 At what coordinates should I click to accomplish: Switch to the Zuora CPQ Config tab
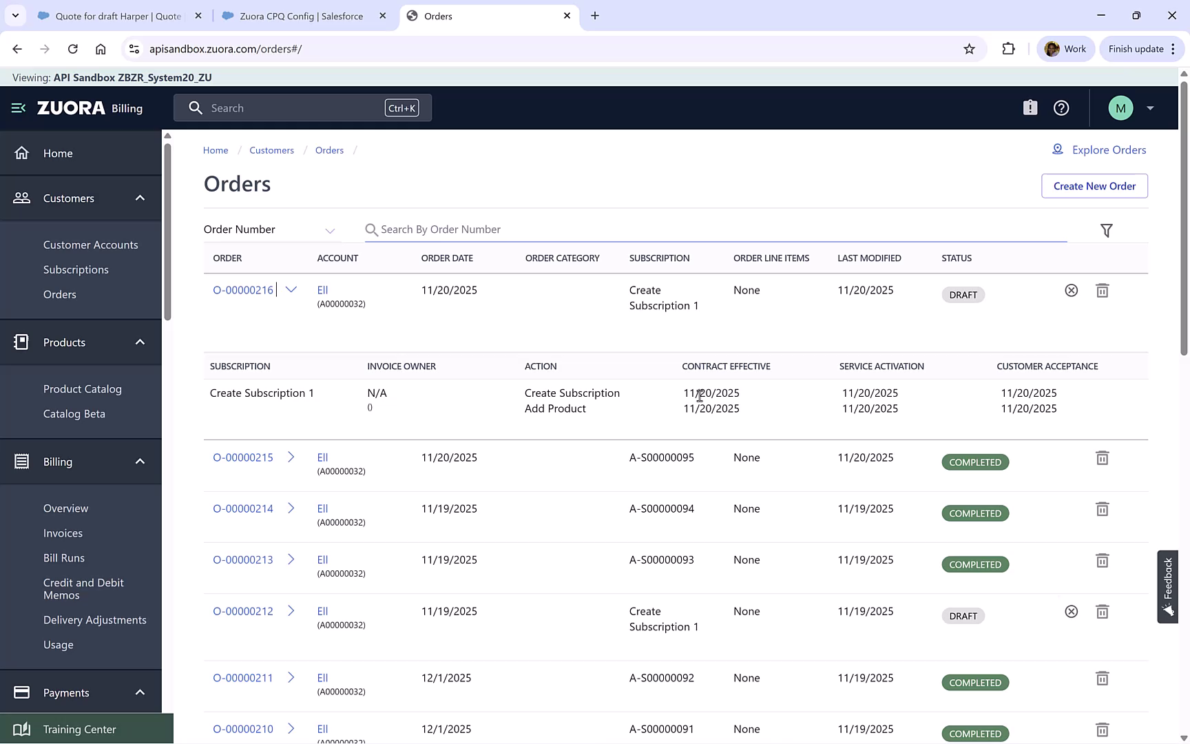[x=296, y=15]
